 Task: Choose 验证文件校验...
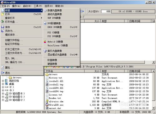(22, 44)
